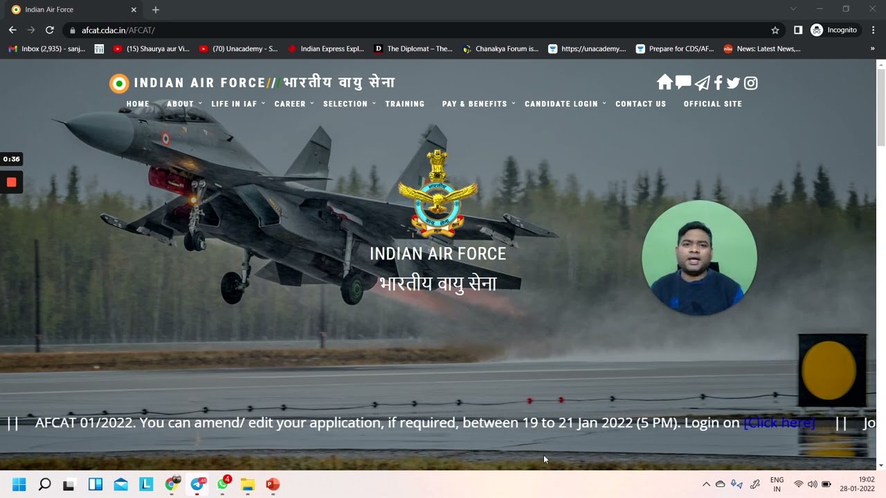
Task: Close the Indian Air Force tab
Action: tap(134, 10)
